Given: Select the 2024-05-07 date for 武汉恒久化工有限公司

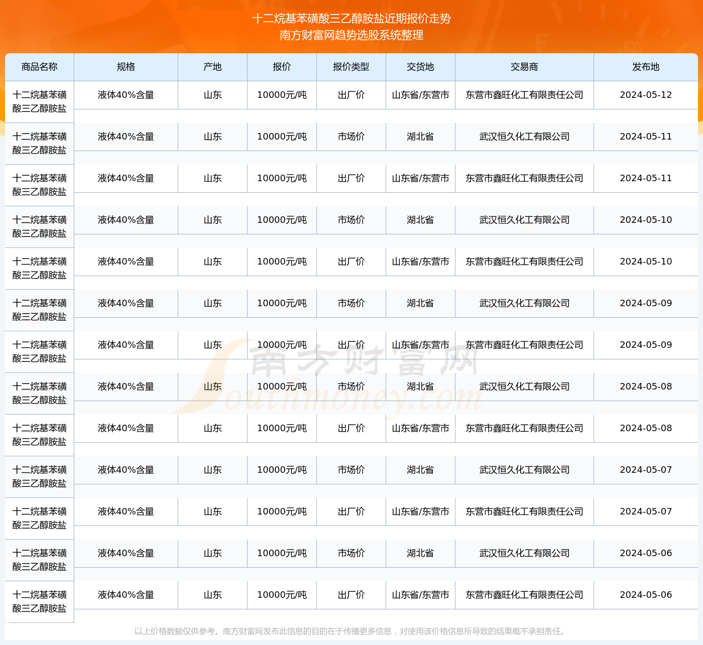Looking at the screenshot, I should tap(646, 470).
